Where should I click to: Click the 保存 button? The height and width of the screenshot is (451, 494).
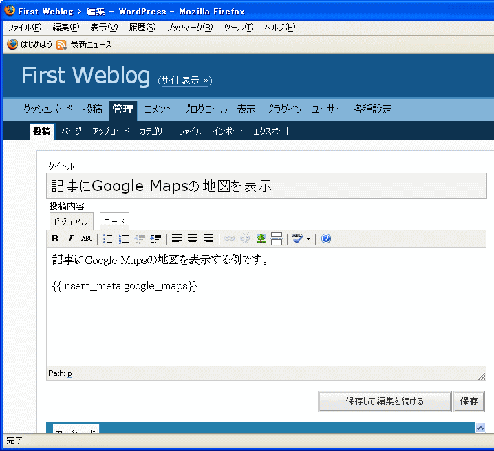click(x=469, y=401)
